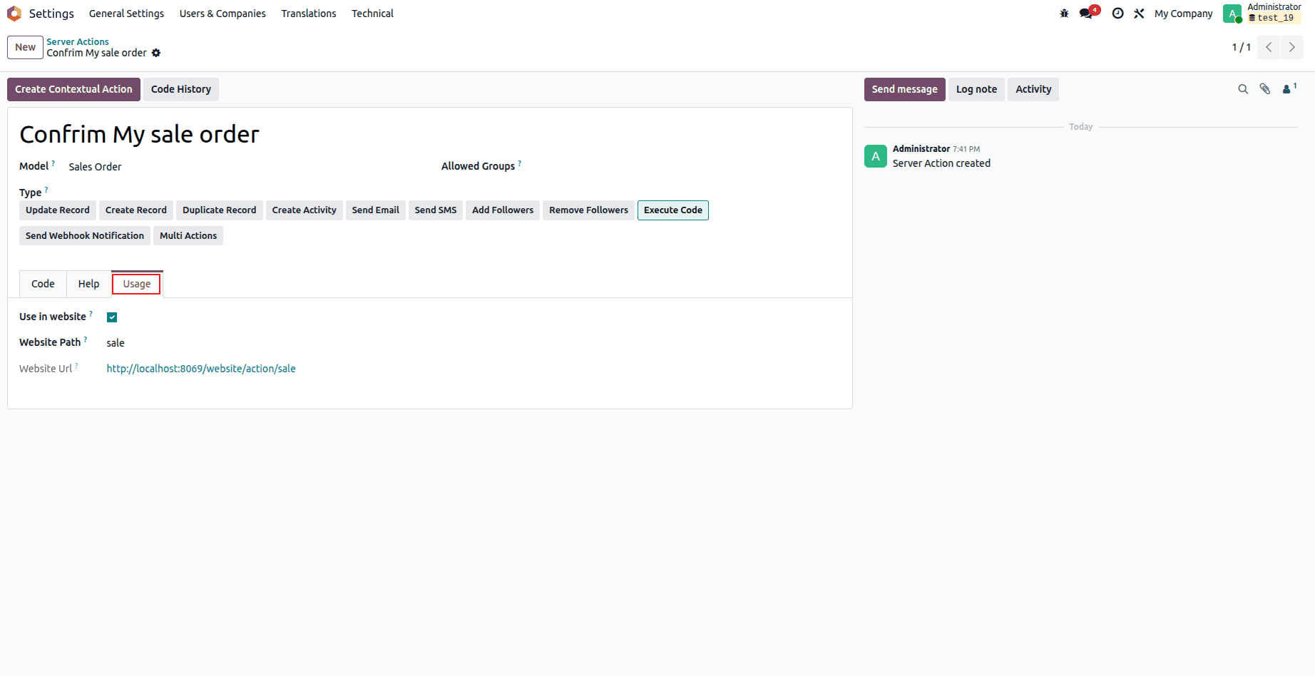This screenshot has height=676, width=1315.
Task: Select Update Record type
Action: pos(58,210)
